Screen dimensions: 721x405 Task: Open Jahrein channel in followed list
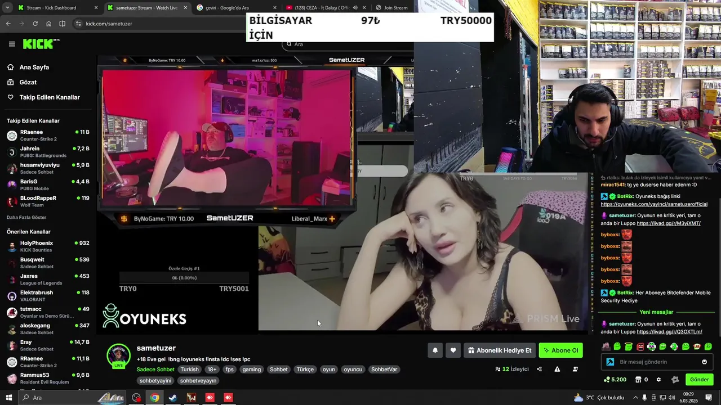point(48,152)
